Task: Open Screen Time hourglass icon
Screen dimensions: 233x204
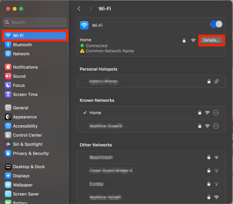Action: [8, 95]
